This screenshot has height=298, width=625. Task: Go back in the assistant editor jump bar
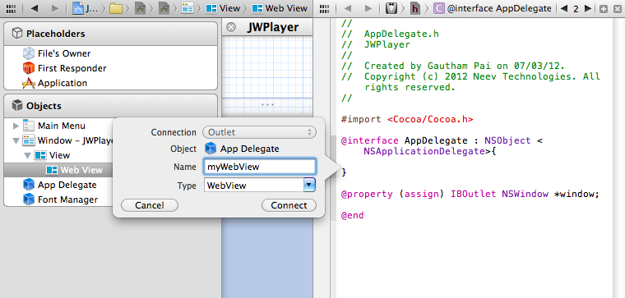click(x=348, y=8)
